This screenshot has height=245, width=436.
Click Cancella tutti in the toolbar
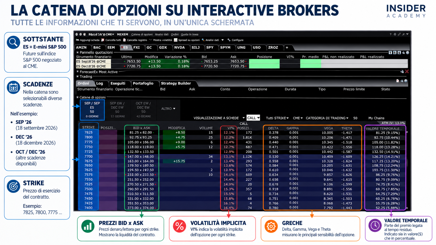111,40
